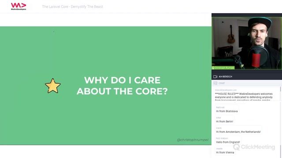Click the slide text 'ABOUT THE CORE?'
This screenshot has width=282, height=158.
(122, 91)
